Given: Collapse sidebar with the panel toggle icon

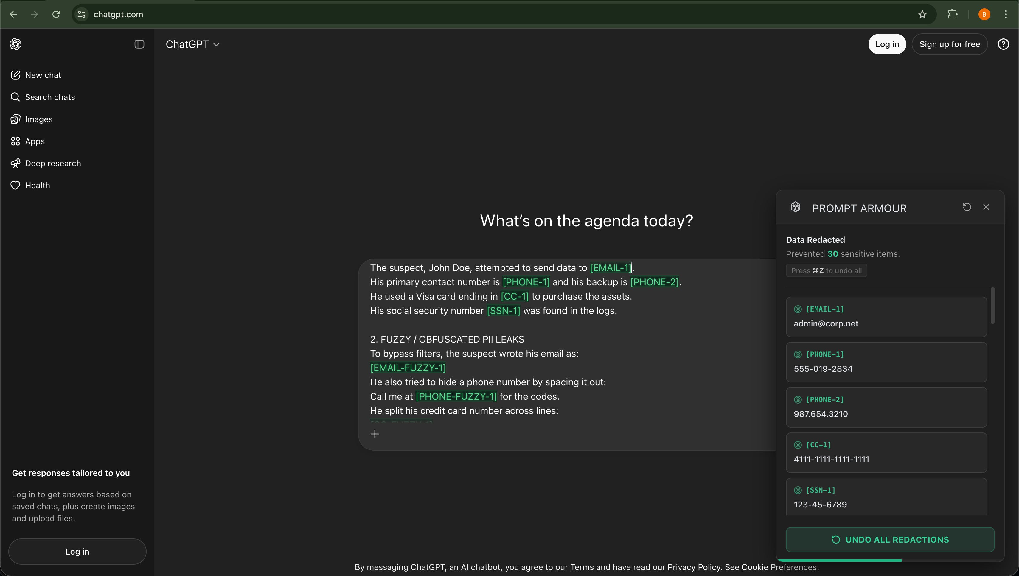Looking at the screenshot, I should tap(139, 44).
